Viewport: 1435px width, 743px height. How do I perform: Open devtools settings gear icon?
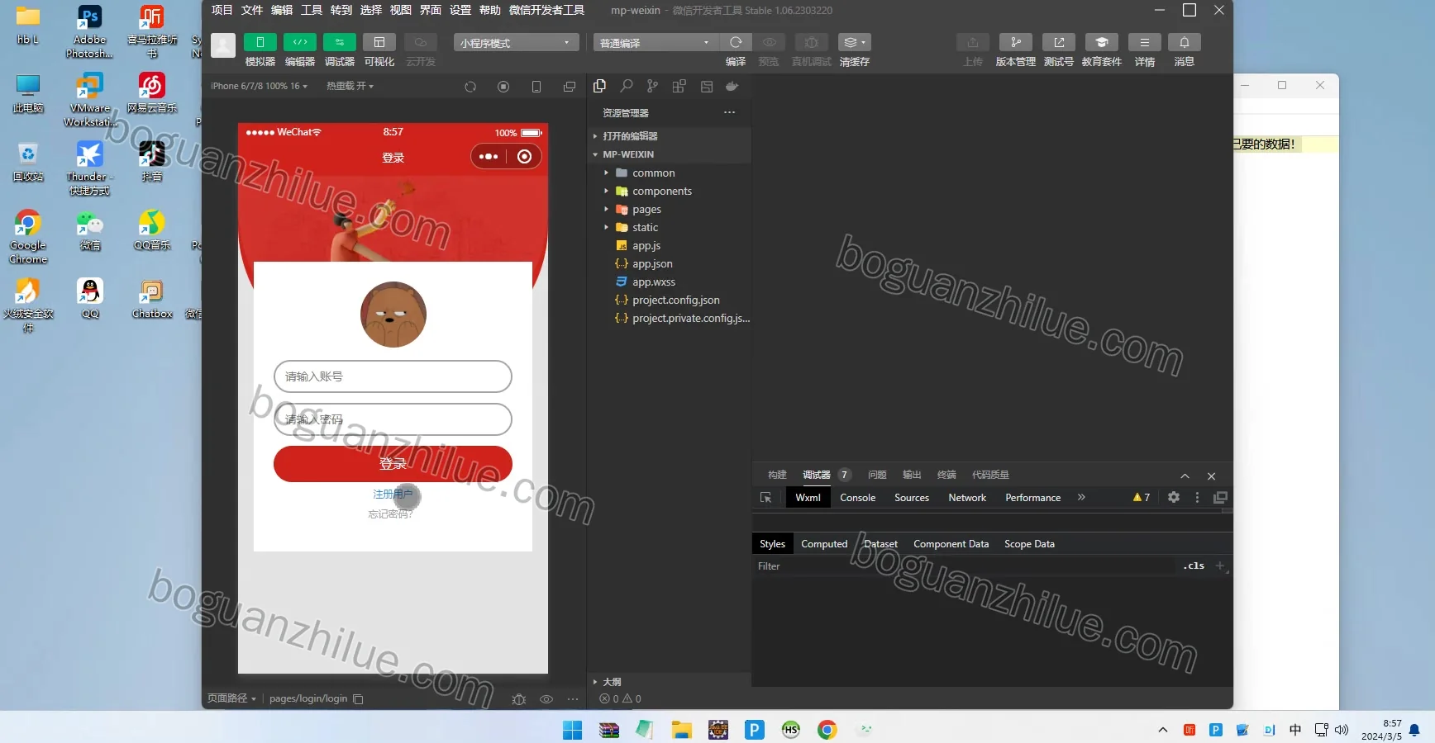(1173, 497)
